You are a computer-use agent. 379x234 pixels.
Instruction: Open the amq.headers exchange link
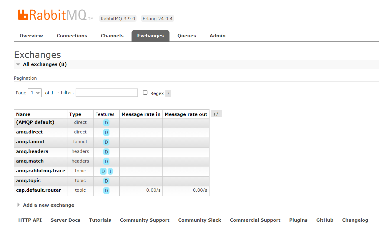[x=32, y=151]
